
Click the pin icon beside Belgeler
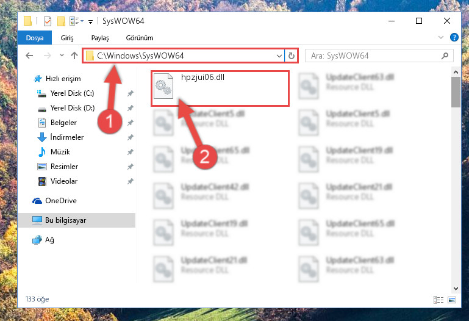pyautogui.click(x=130, y=123)
